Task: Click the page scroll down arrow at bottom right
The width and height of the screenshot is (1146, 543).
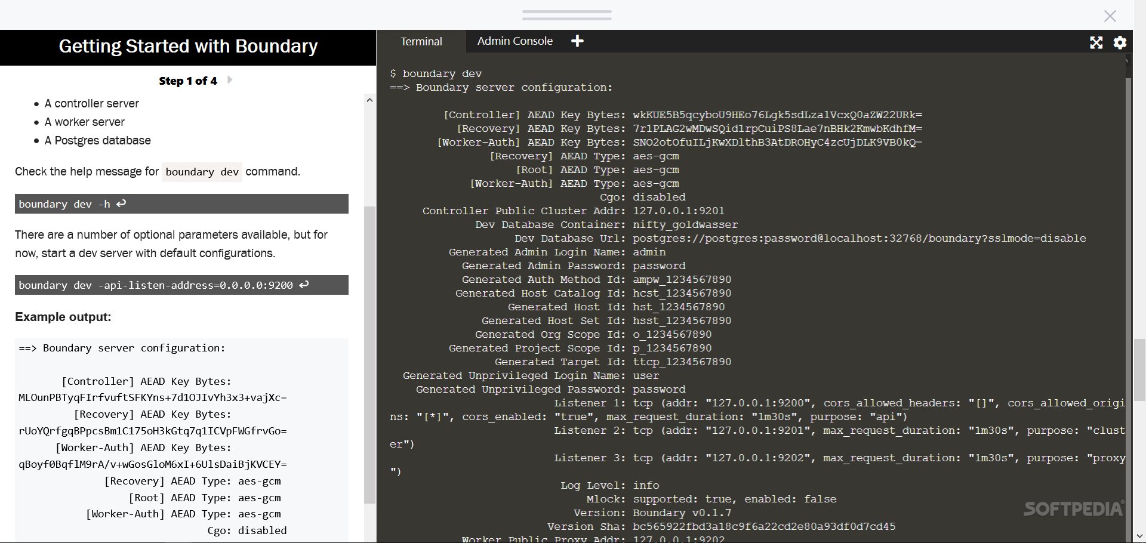Action: [1140, 536]
